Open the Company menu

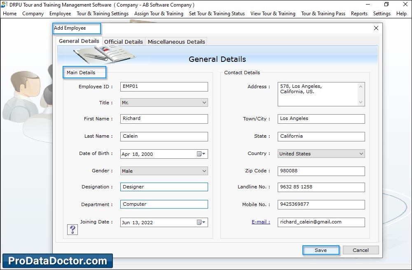tap(33, 14)
